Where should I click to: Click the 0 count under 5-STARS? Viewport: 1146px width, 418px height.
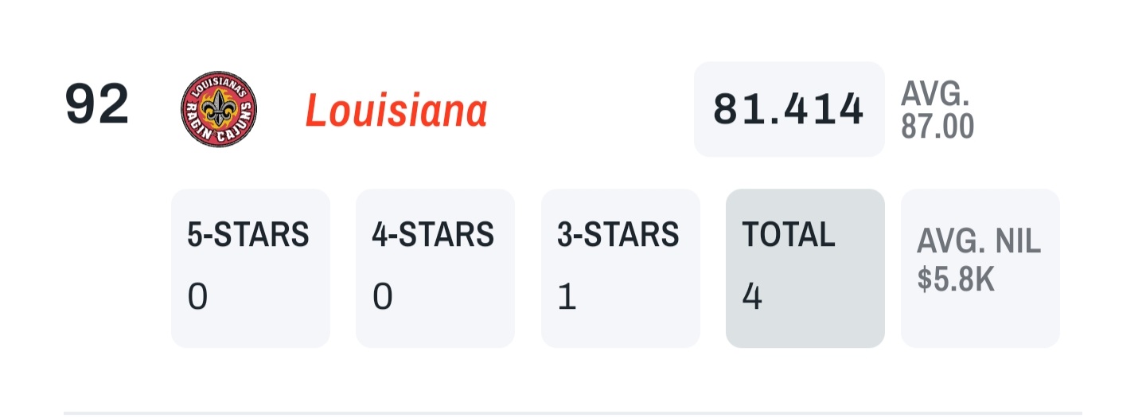point(197,298)
